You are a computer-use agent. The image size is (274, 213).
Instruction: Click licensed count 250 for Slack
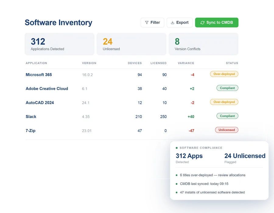(x=163, y=117)
